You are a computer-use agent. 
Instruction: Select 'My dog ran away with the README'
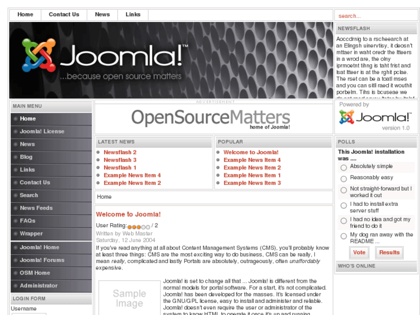344,236
